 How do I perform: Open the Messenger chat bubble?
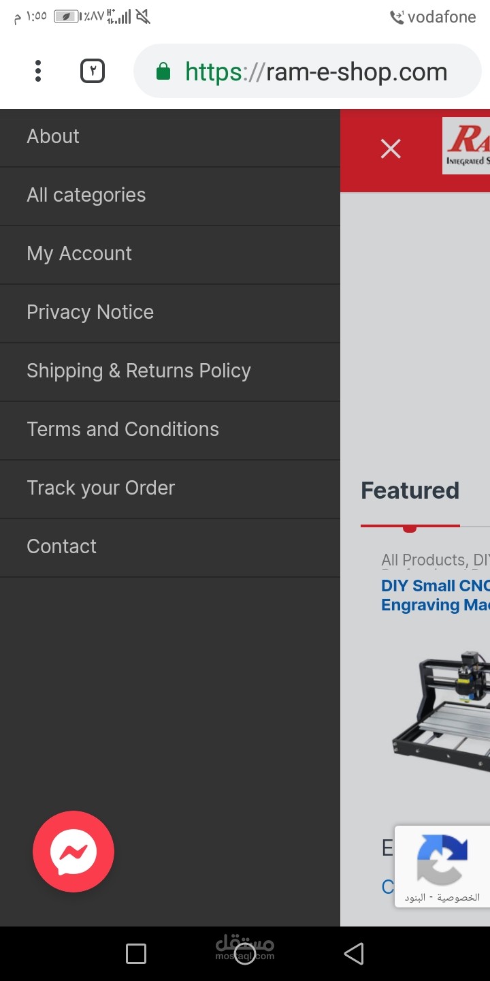pyautogui.click(x=73, y=851)
